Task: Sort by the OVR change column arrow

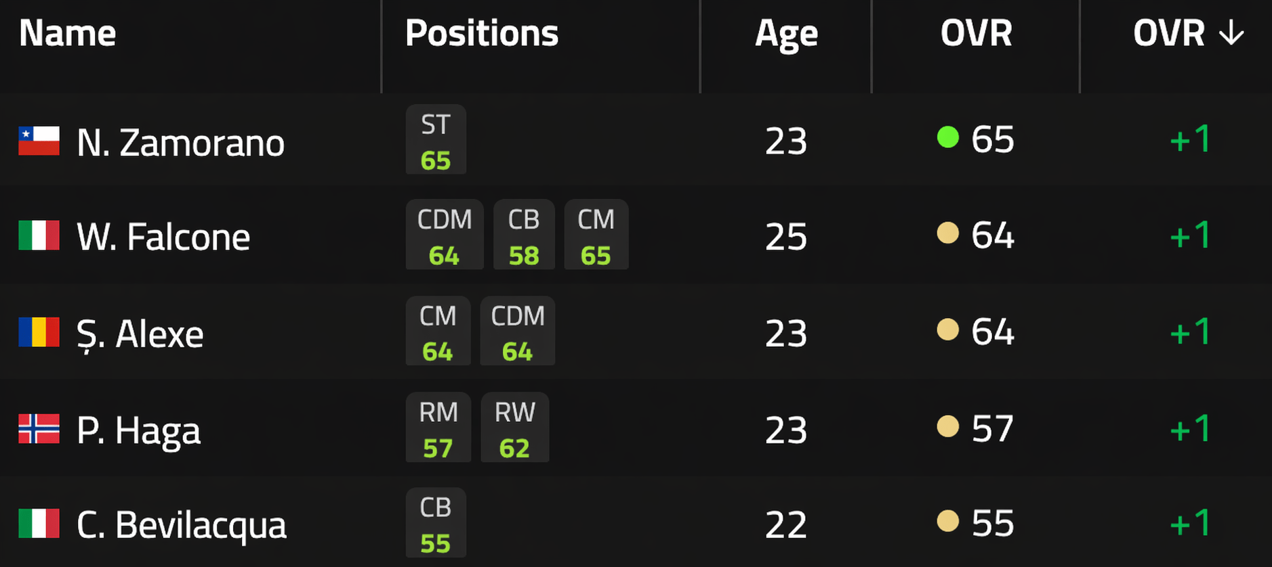Action: [x=1231, y=33]
